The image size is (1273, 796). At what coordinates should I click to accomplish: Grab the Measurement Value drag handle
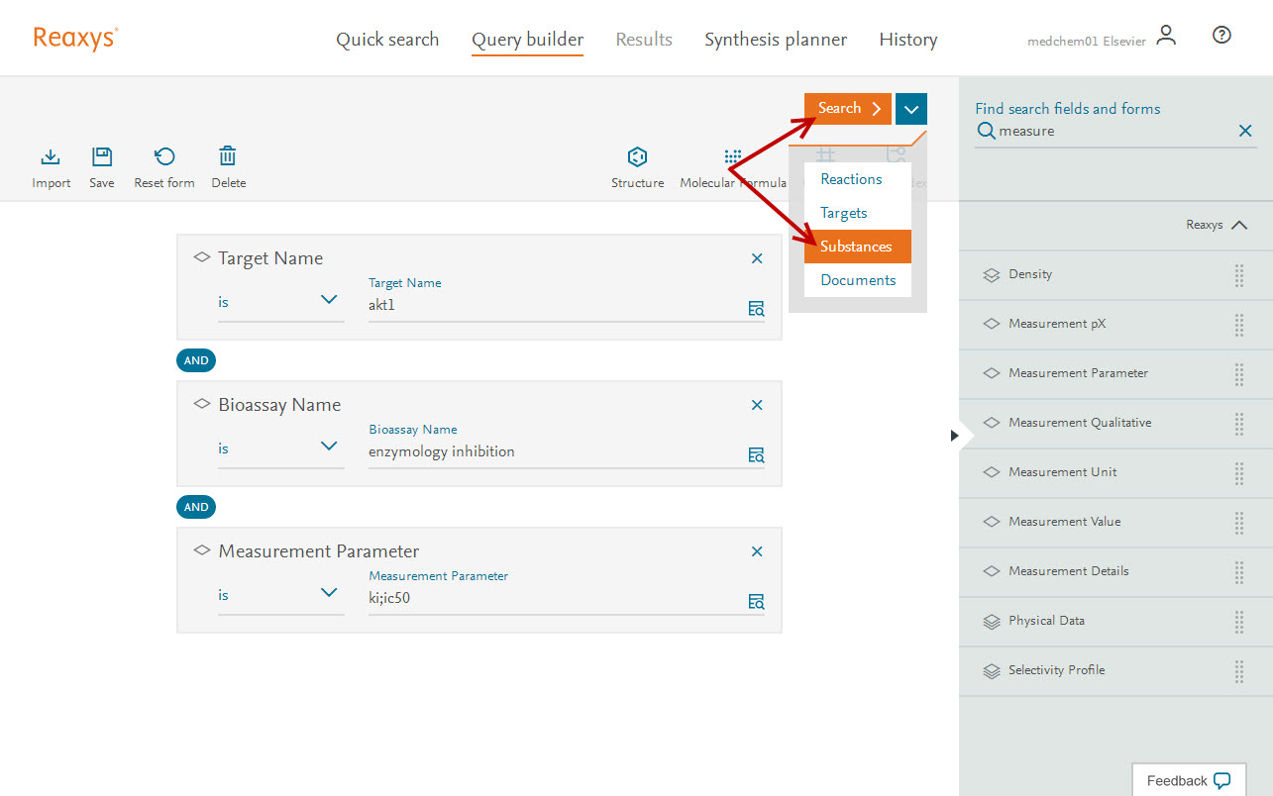1238,522
